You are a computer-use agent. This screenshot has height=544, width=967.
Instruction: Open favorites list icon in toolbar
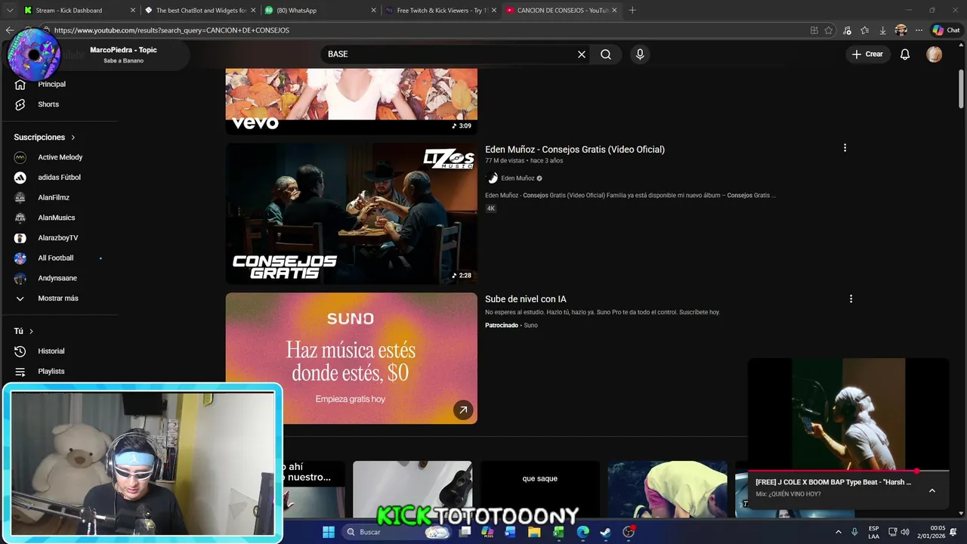coord(865,30)
